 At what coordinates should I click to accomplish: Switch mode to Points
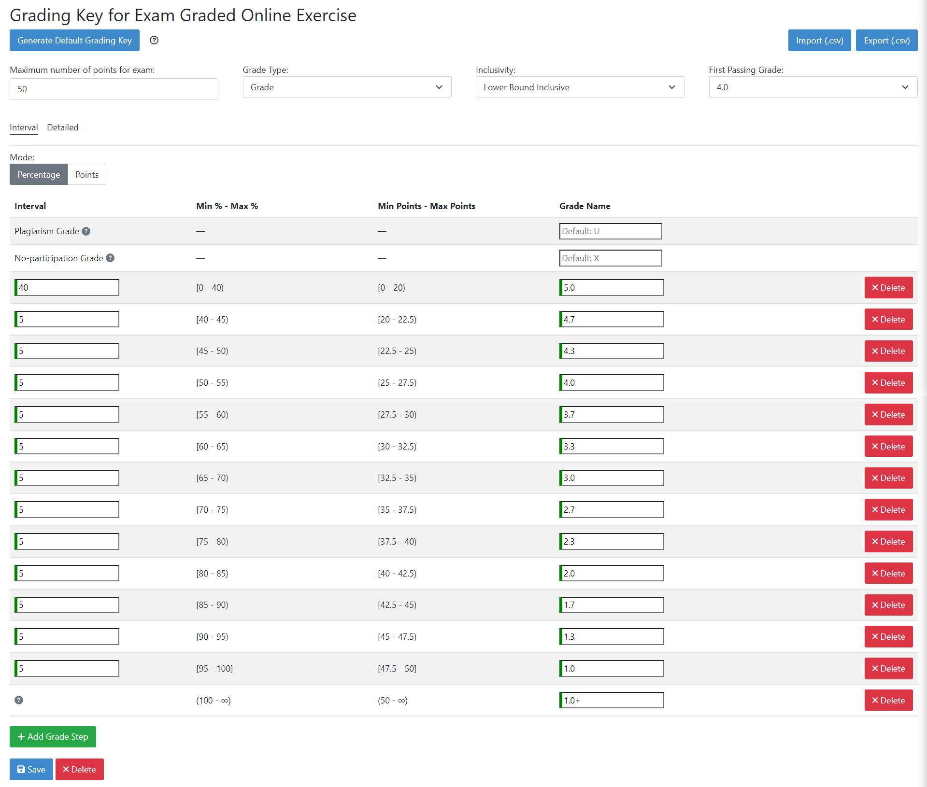[87, 175]
